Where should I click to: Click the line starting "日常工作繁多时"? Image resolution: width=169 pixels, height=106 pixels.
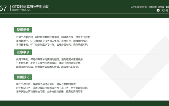coord(54,37)
